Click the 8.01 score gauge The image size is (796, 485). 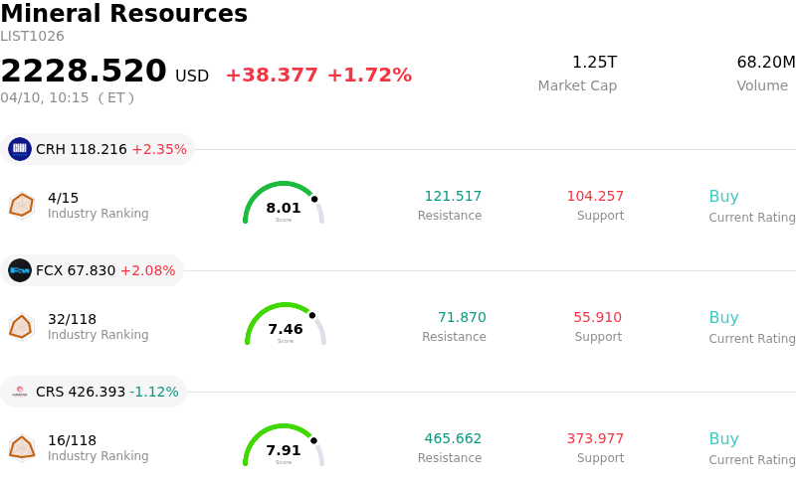(x=284, y=204)
